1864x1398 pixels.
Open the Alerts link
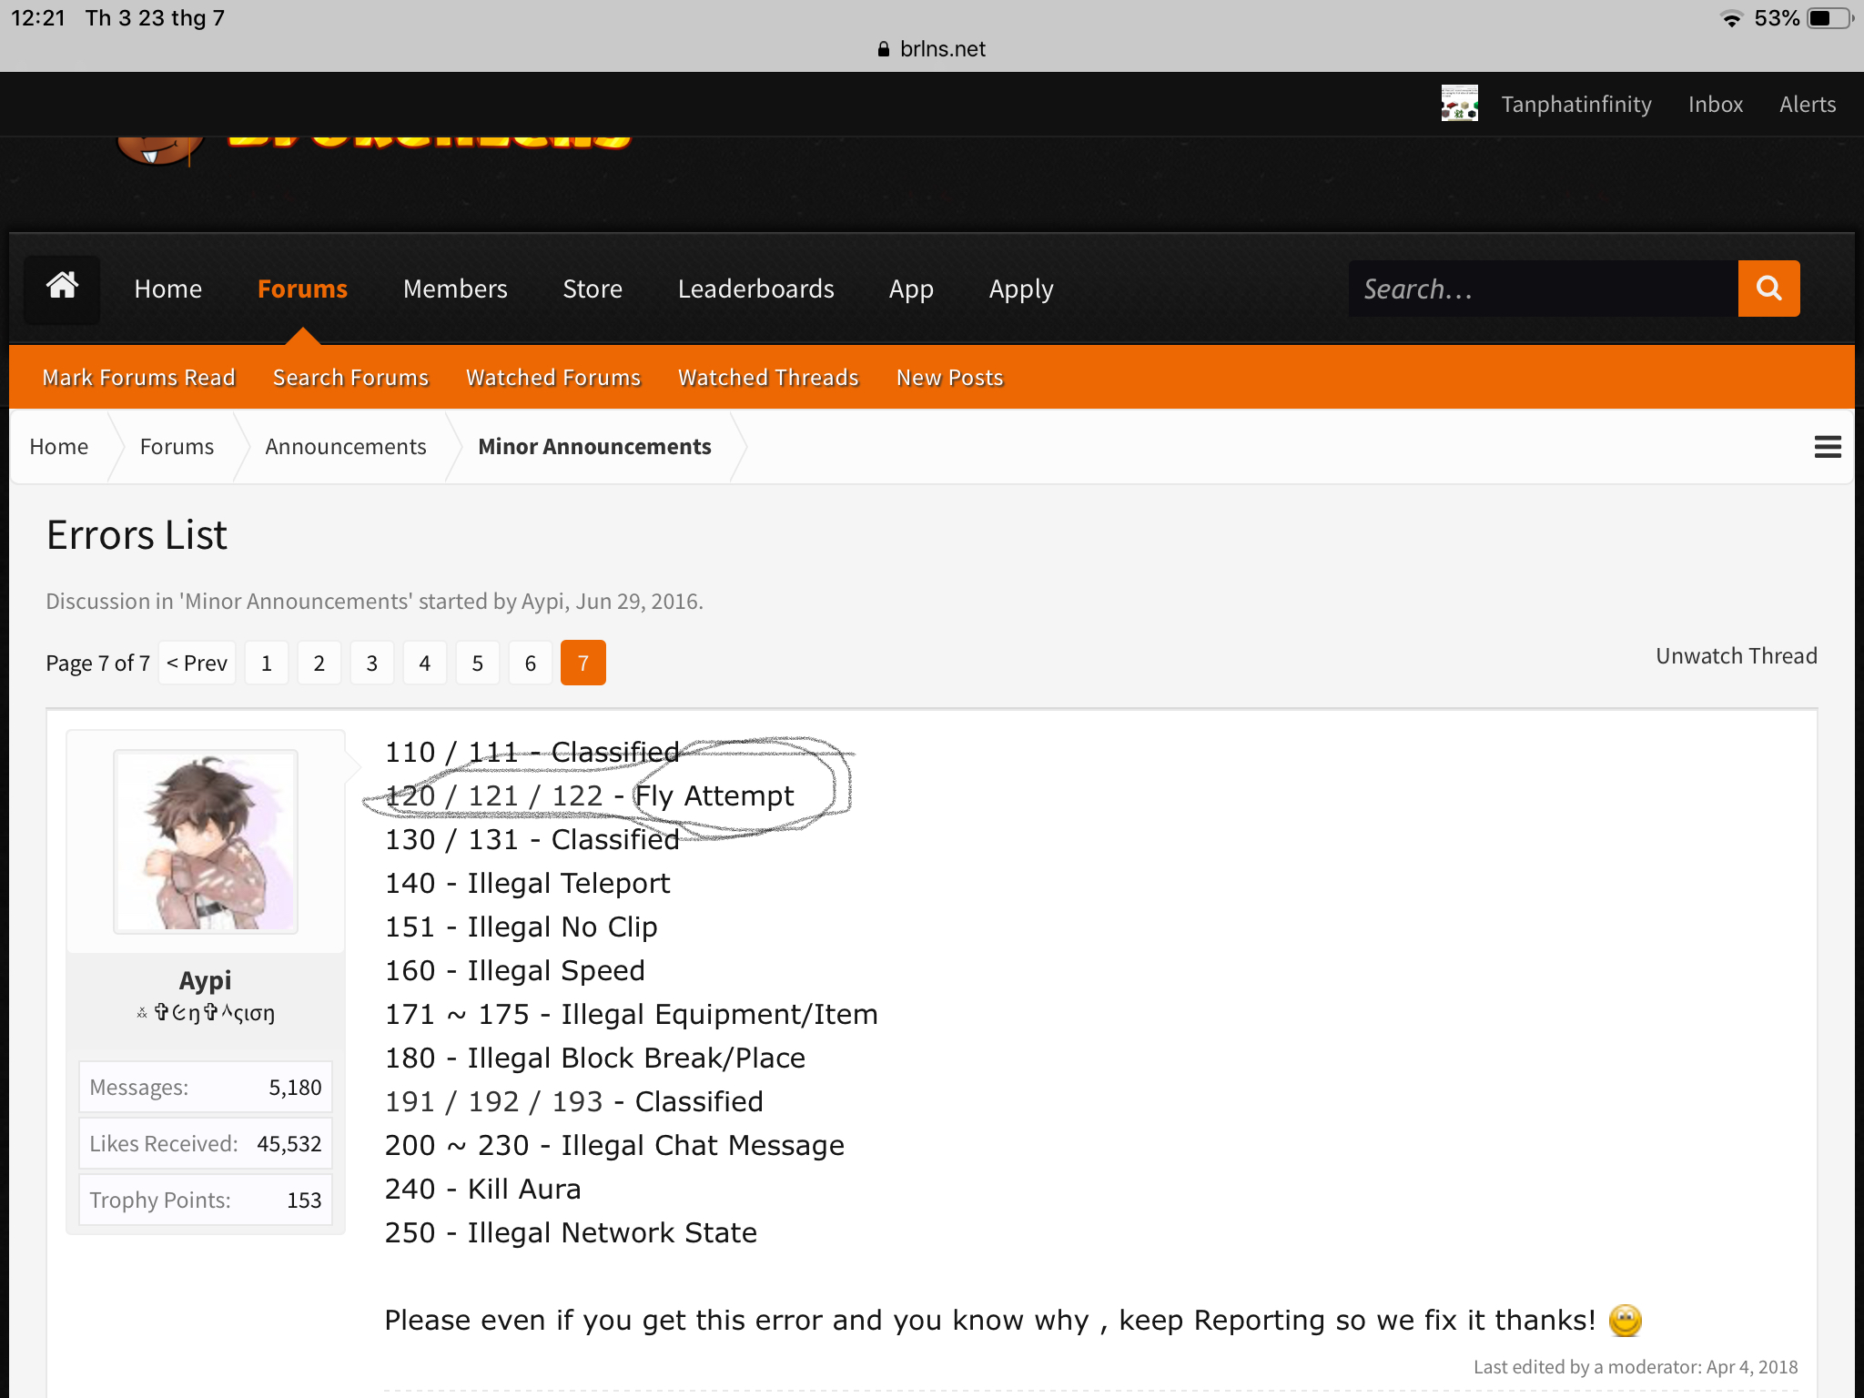tap(1808, 104)
